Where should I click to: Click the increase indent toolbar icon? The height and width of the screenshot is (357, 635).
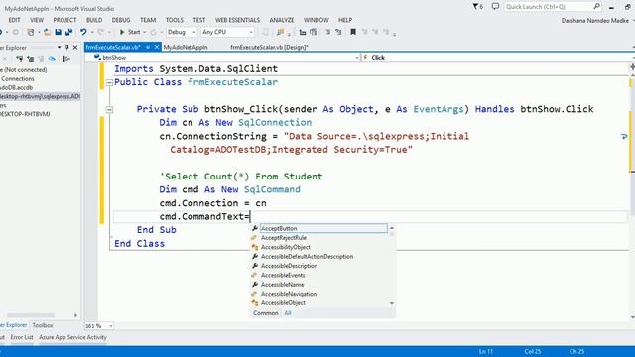pos(314,32)
